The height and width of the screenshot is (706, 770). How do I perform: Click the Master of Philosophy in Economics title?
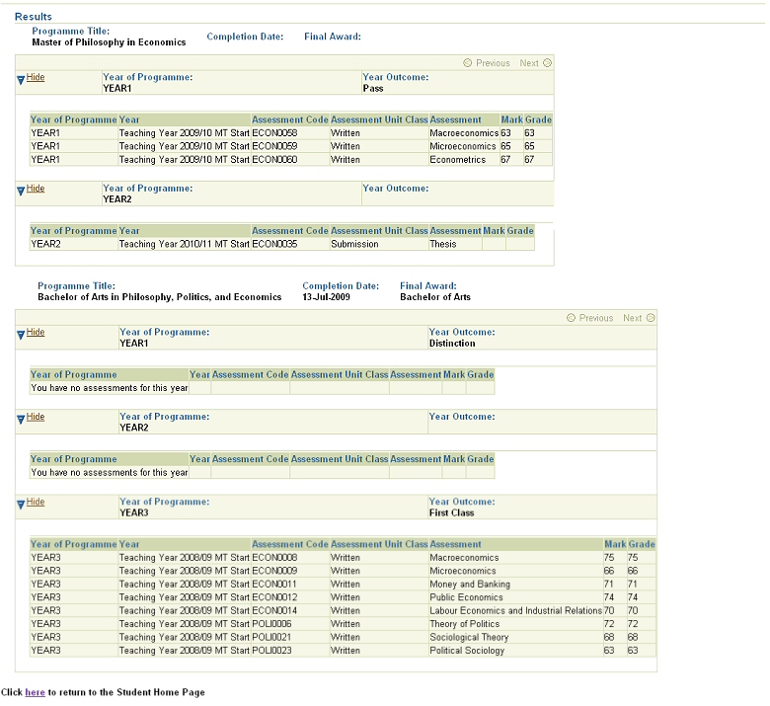pyautogui.click(x=109, y=42)
